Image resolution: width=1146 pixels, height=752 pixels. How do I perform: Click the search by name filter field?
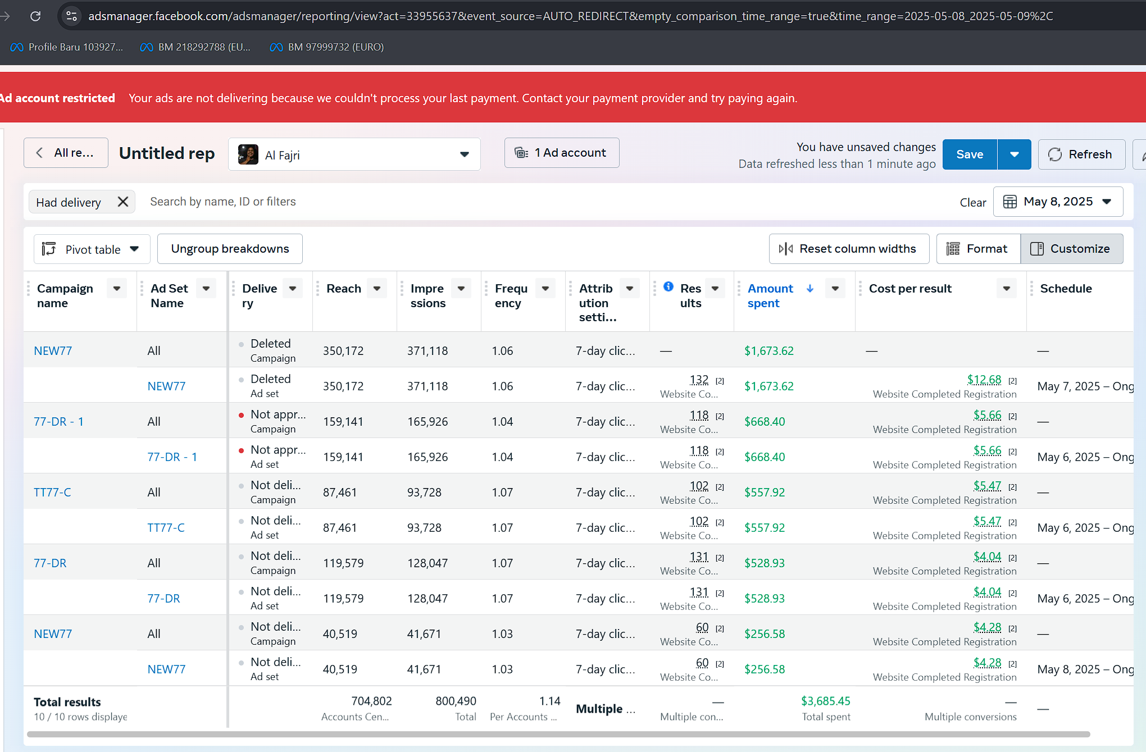223,202
